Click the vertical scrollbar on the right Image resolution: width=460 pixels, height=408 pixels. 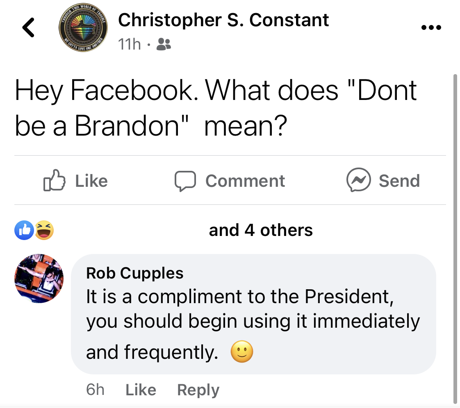[455, 239]
